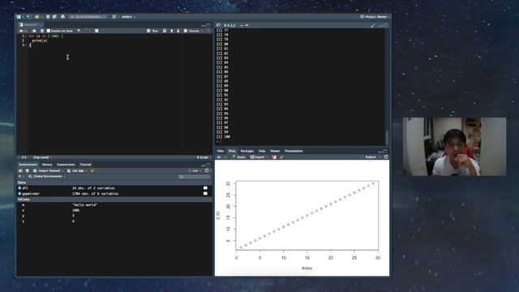The image size is (519, 292).
Task: Switch to the Files tab
Action: coord(220,151)
